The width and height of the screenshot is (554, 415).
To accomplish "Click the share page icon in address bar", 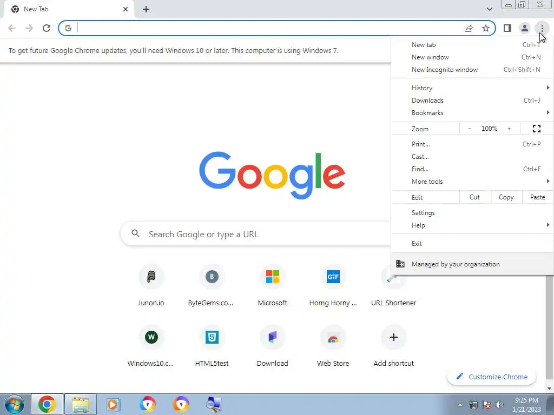I will (x=469, y=28).
